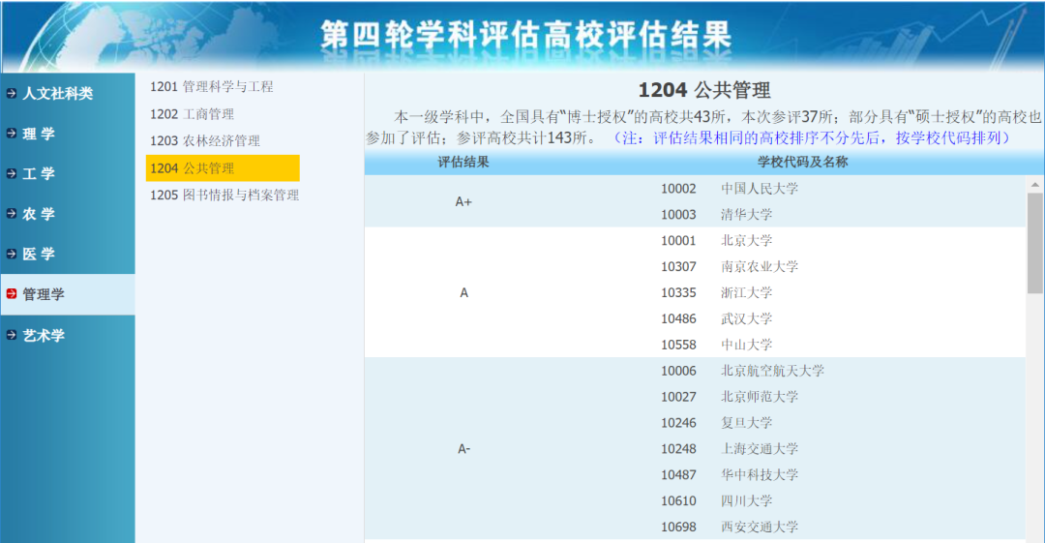Click school code 10698
Screen dimensions: 1045x543
tap(678, 527)
